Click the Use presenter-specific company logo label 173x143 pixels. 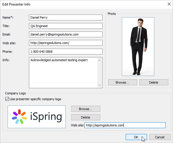point(35,99)
